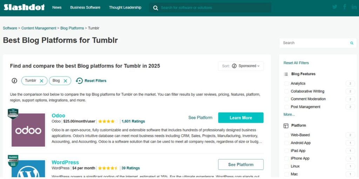Open Thought Leadership menu item

point(125,8)
